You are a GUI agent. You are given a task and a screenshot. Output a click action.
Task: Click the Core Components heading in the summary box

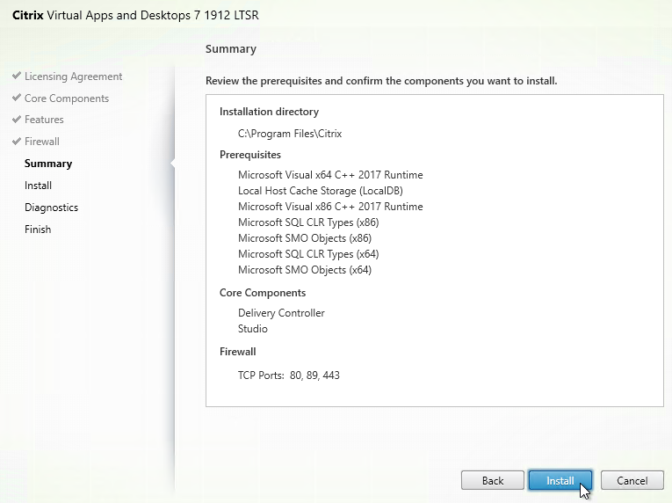[x=263, y=293]
